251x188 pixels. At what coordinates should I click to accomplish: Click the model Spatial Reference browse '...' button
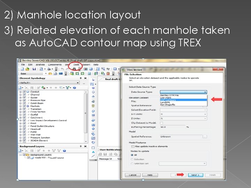click(205, 136)
